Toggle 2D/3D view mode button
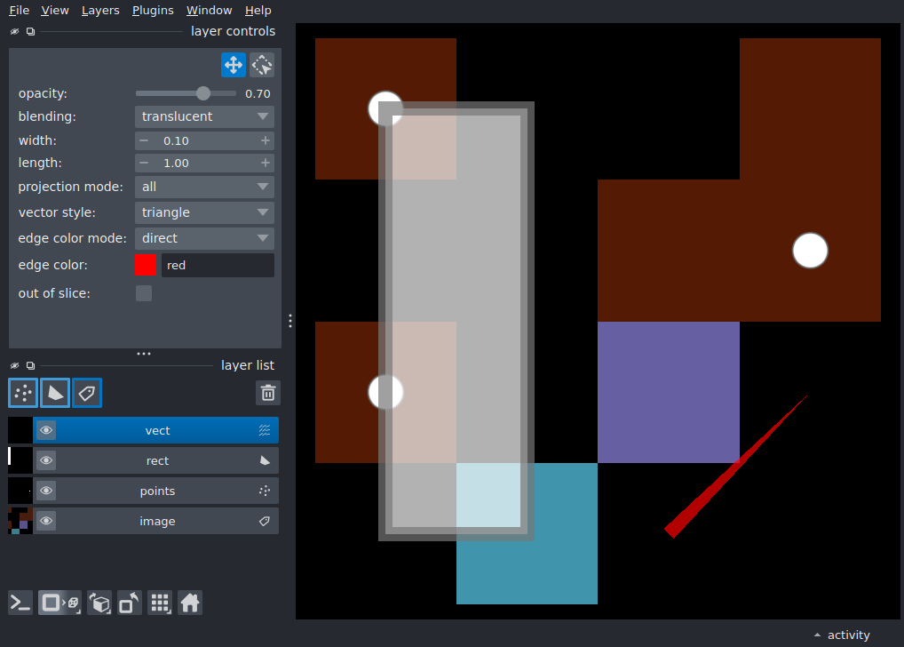This screenshot has width=904, height=647. [59, 603]
